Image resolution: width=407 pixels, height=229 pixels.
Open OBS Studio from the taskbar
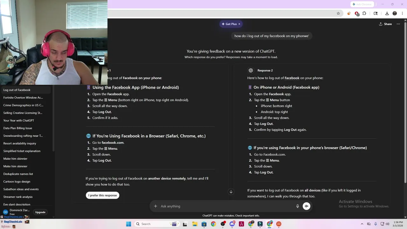[x=223, y=224]
